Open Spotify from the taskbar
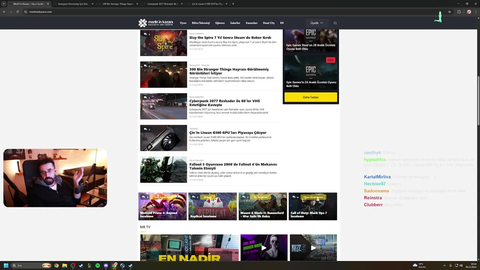480x270 pixels. point(97,265)
